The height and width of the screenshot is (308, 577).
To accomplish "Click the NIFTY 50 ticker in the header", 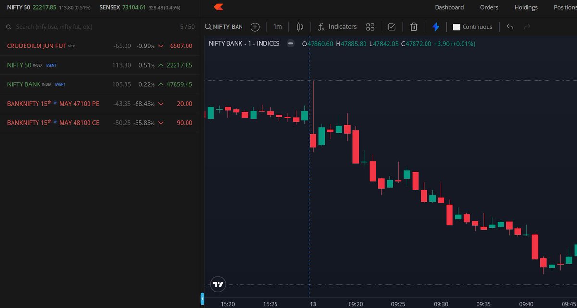I will pos(50,7).
